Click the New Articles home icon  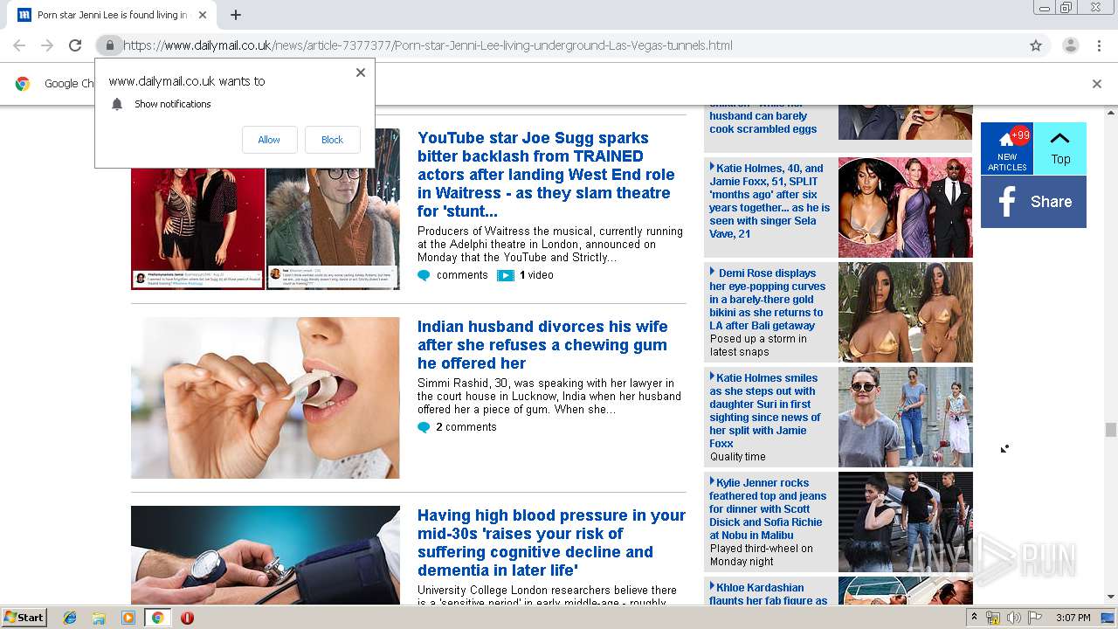(1007, 149)
